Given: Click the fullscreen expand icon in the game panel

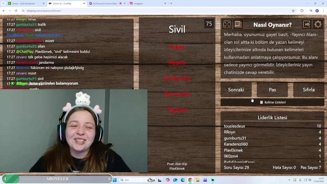Looking at the screenshot, I should (x=227, y=24).
